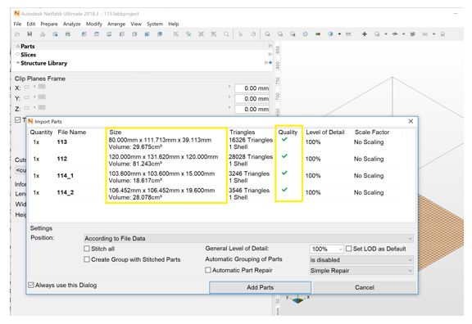The height and width of the screenshot is (324, 472).
Task: Click the Y clip plane slider handle
Action: coord(42,97)
